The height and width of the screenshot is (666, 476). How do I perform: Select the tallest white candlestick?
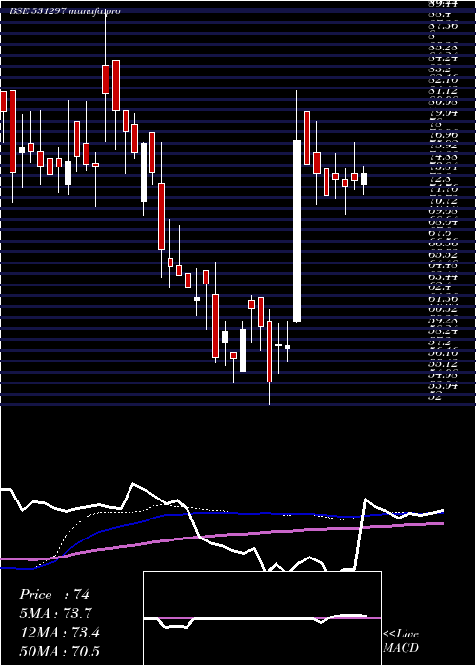click(x=297, y=230)
